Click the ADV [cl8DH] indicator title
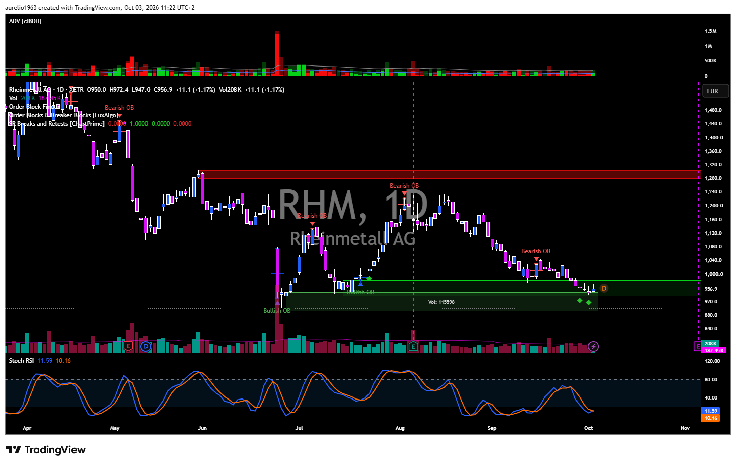The height and width of the screenshot is (465, 736). (x=25, y=21)
